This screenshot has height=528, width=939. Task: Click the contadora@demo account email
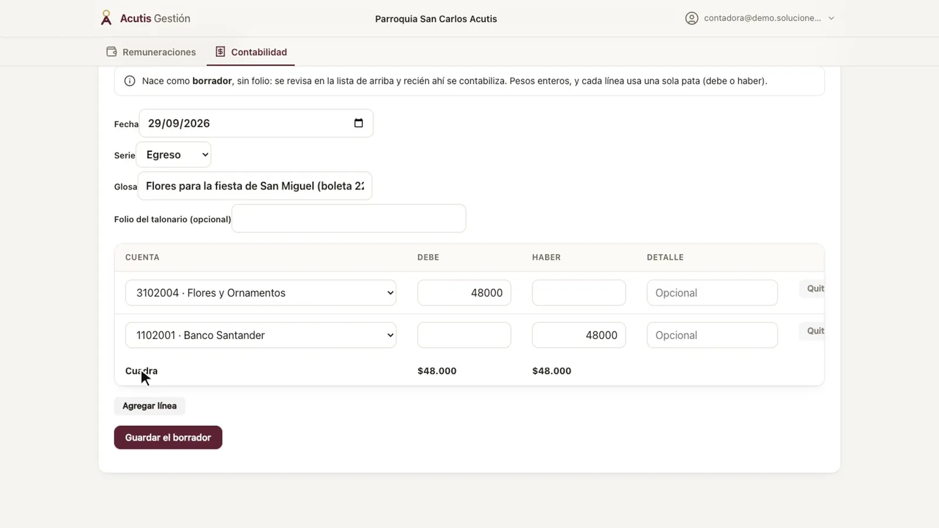(x=762, y=18)
